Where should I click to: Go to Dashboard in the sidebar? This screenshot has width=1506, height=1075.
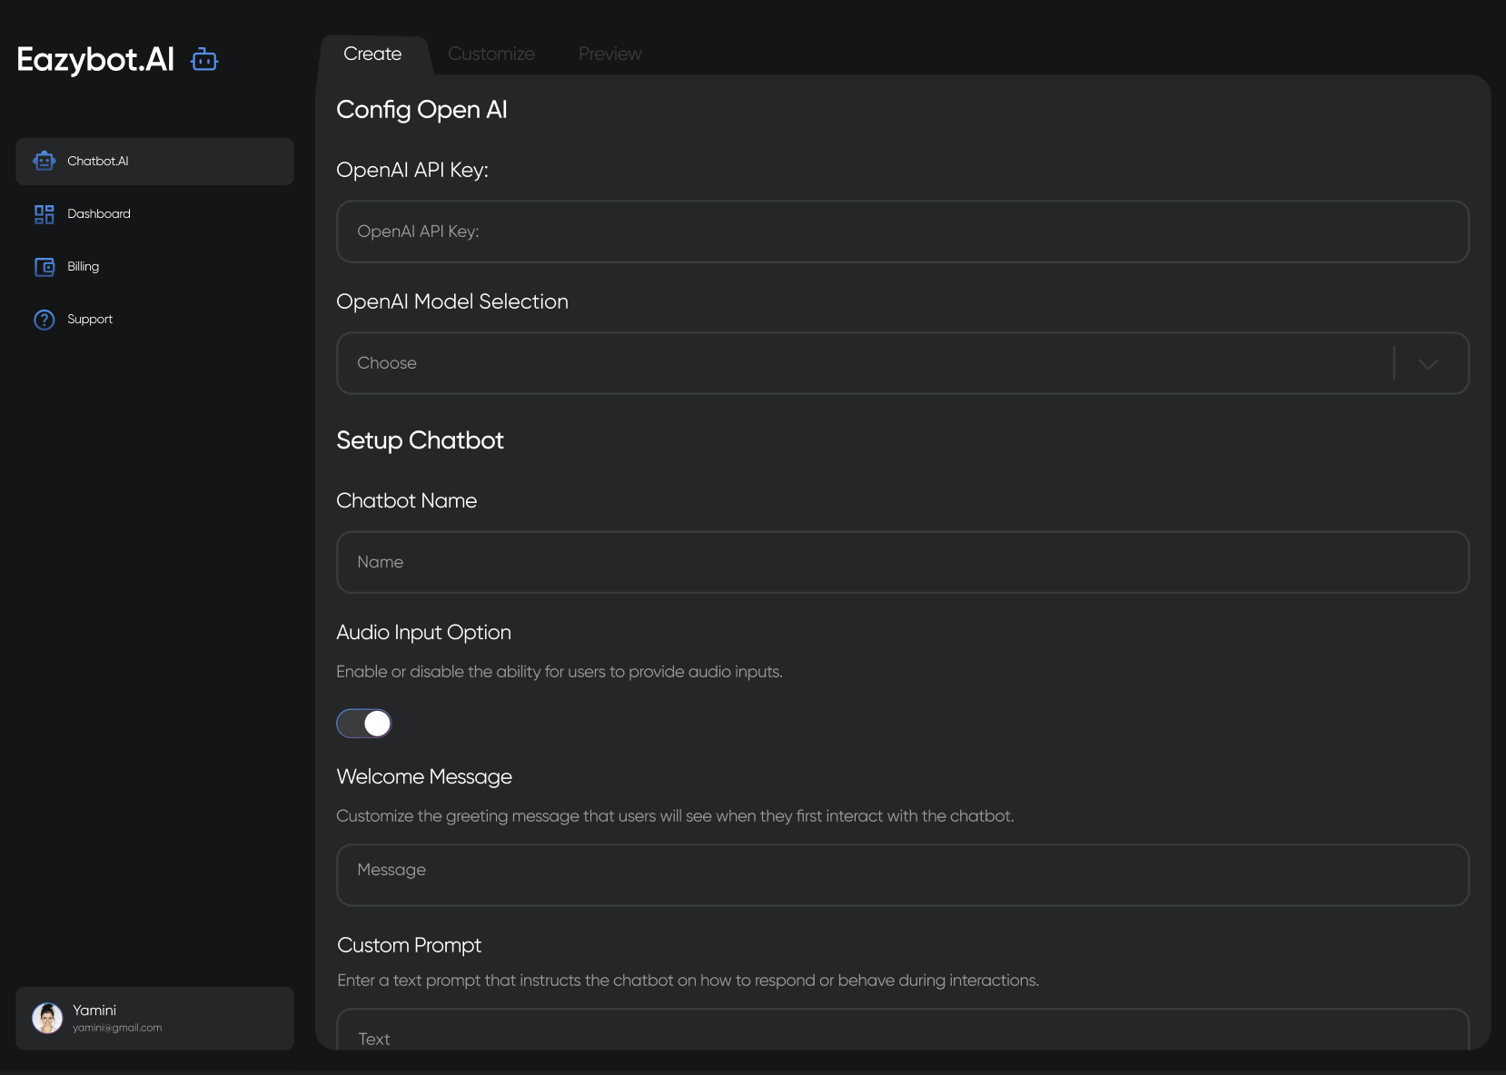(155, 214)
